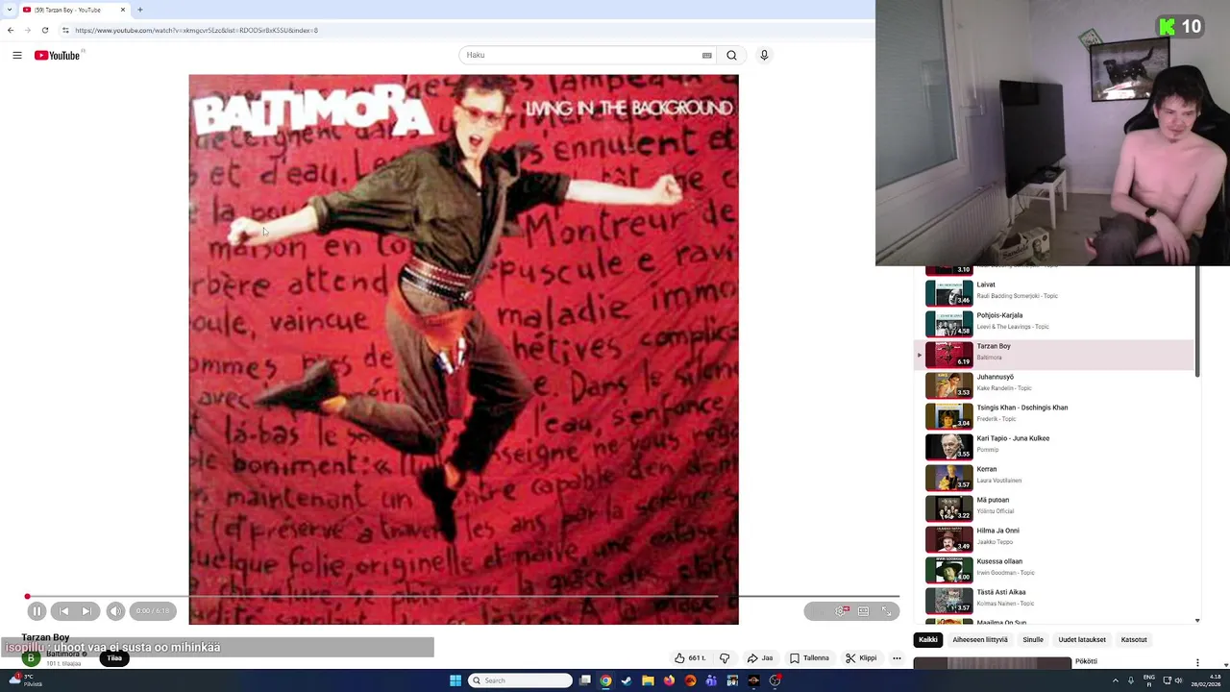Open Kusessa ollaan video thumbnail

948,569
